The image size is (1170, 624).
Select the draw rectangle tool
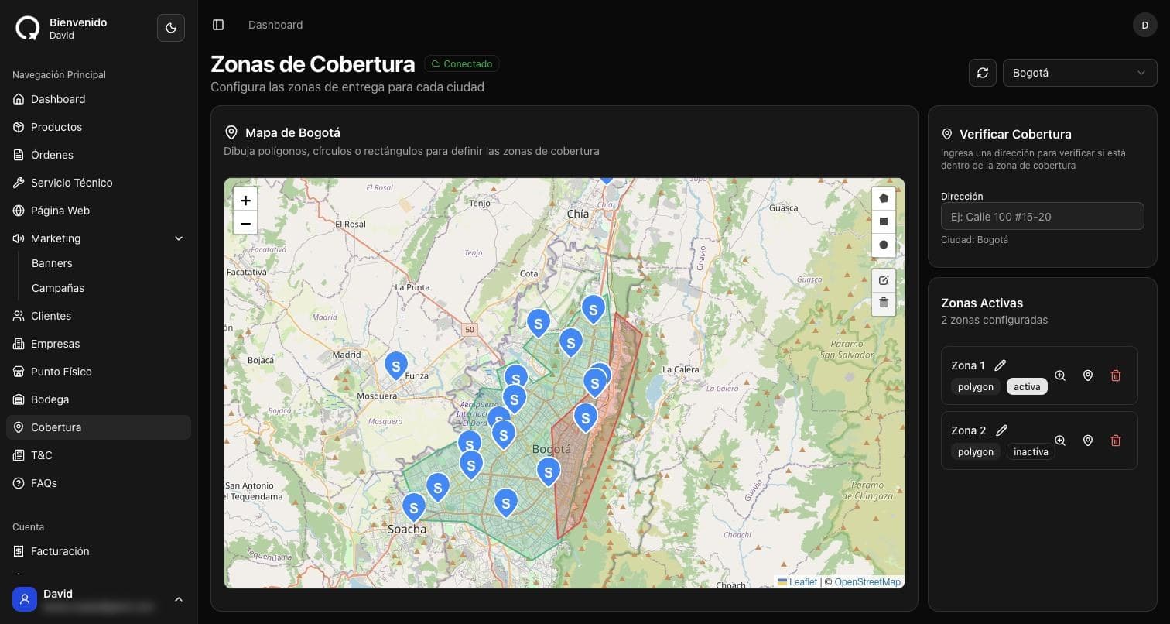point(884,221)
